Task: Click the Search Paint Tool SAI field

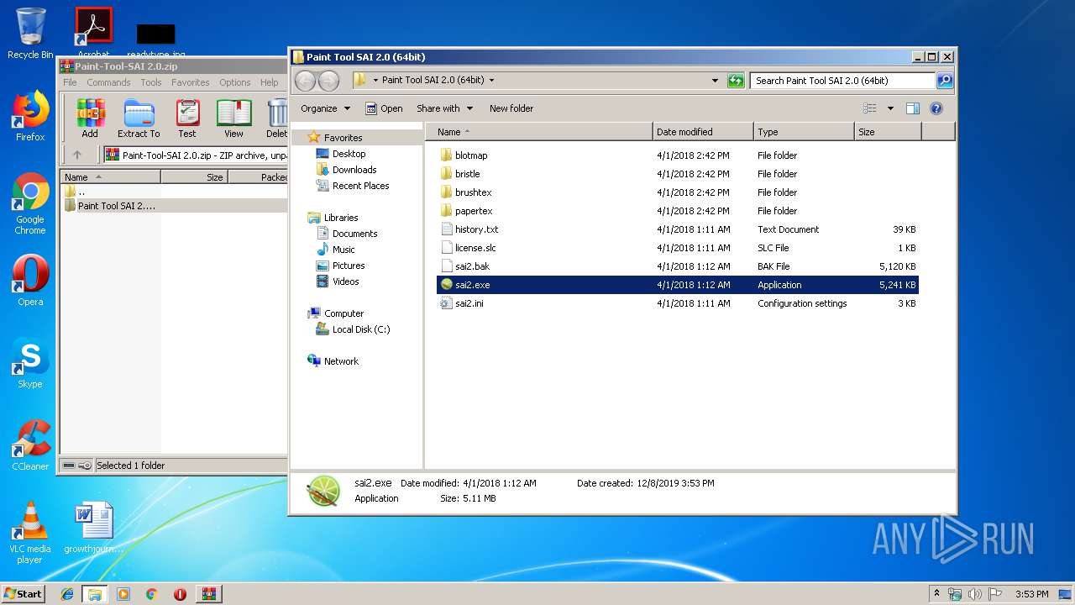Action: point(842,81)
